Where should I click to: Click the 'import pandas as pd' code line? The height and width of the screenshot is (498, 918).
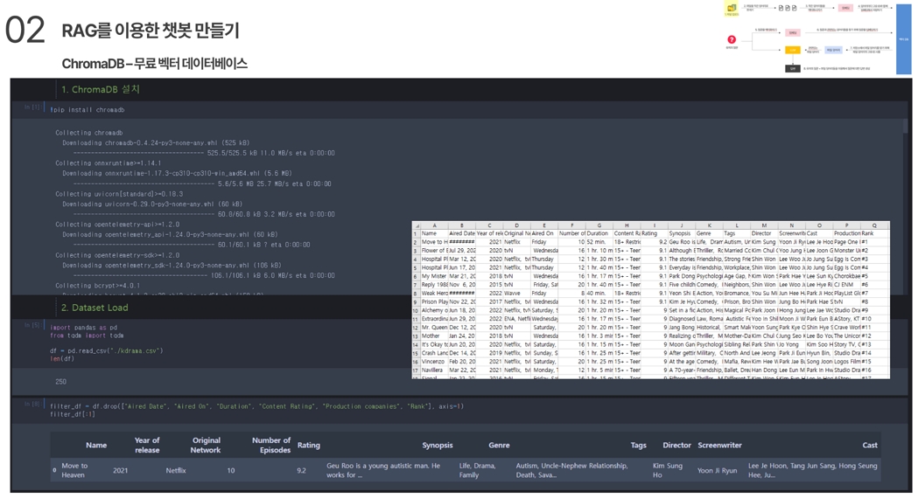click(x=84, y=328)
